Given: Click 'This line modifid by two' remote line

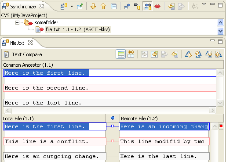Looking at the screenshot, I should [162, 141].
